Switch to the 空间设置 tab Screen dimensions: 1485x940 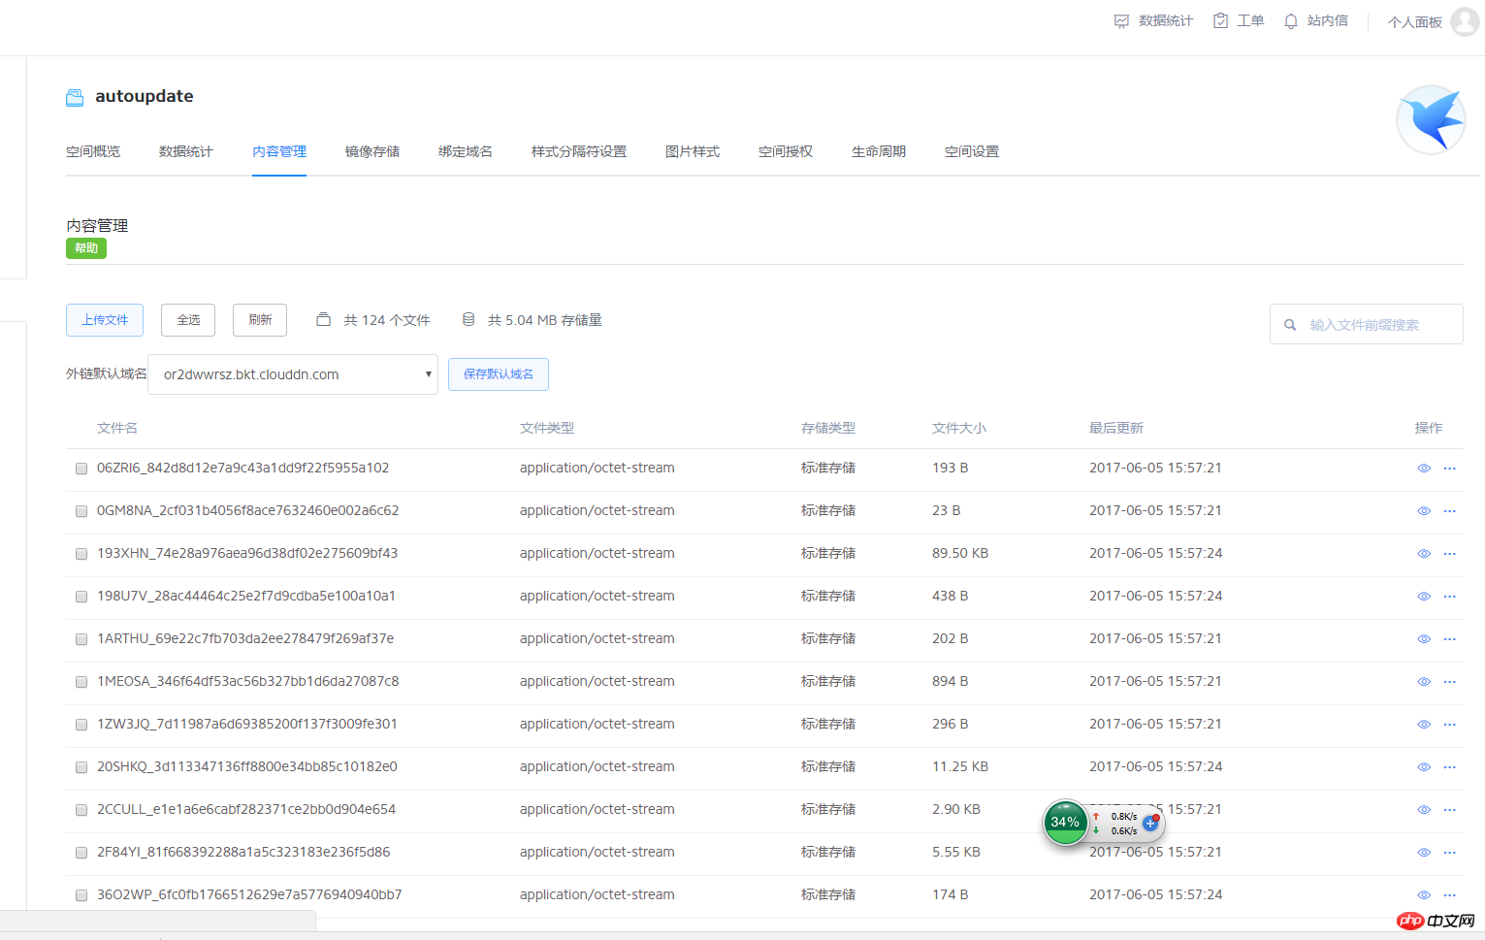pyautogui.click(x=972, y=151)
